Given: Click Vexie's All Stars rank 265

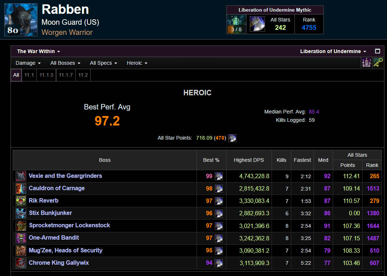Looking at the screenshot, I should [374, 176].
